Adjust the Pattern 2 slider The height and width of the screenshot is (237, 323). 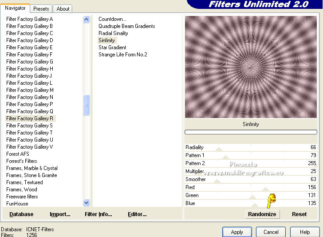click(x=251, y=163)
